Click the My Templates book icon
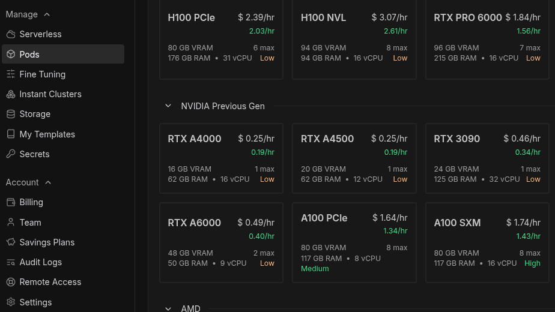The width and height of the screenshot is (555, 312). tap(11, 134)
